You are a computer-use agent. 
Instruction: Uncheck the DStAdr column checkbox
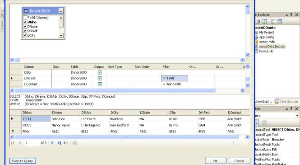pos(25,31)
